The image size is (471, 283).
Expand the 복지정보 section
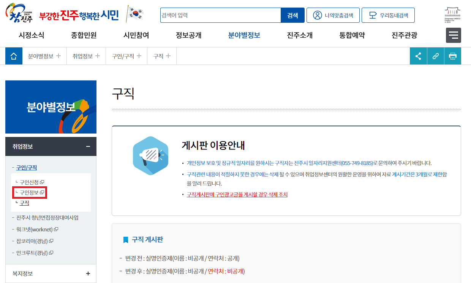88,273
